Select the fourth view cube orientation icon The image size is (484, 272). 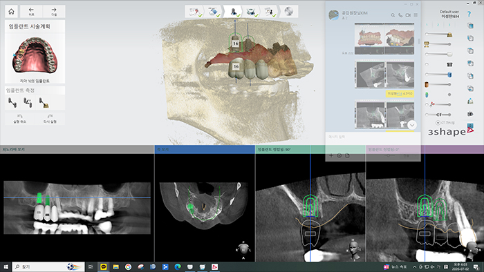(x=470, y=63)
